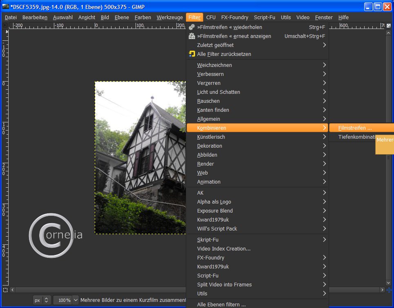Click the vertical scrollbar down arrow
The image size is (394, 308).
[389, 283]
